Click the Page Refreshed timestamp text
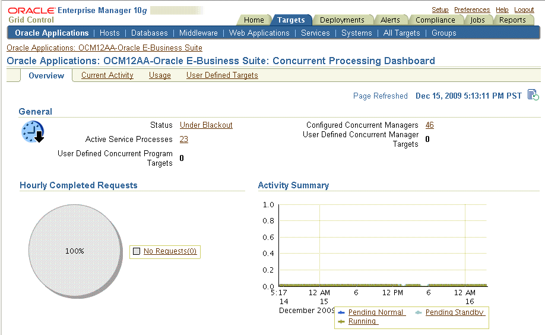 tap(468, 96)
